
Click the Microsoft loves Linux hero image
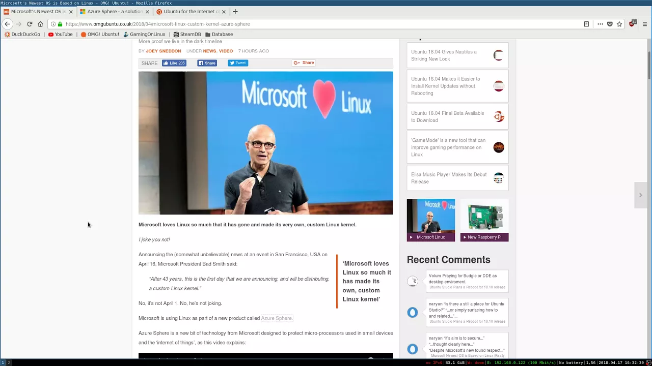266,143
